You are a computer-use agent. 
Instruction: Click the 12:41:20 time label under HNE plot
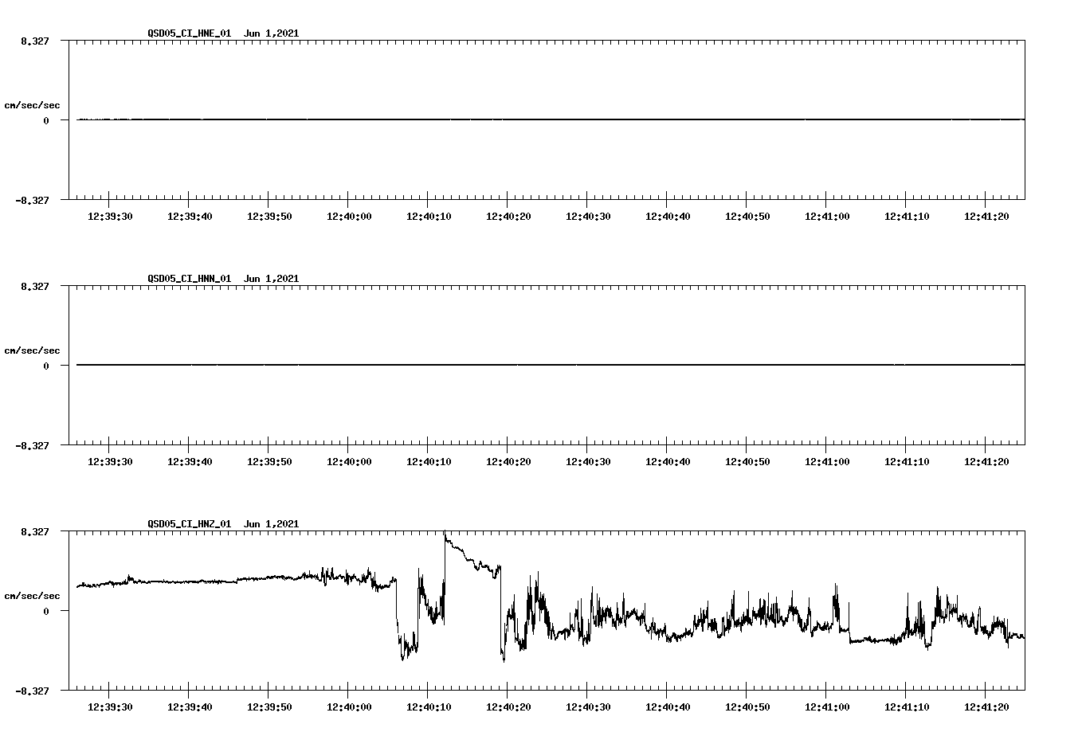coord(986,217)
